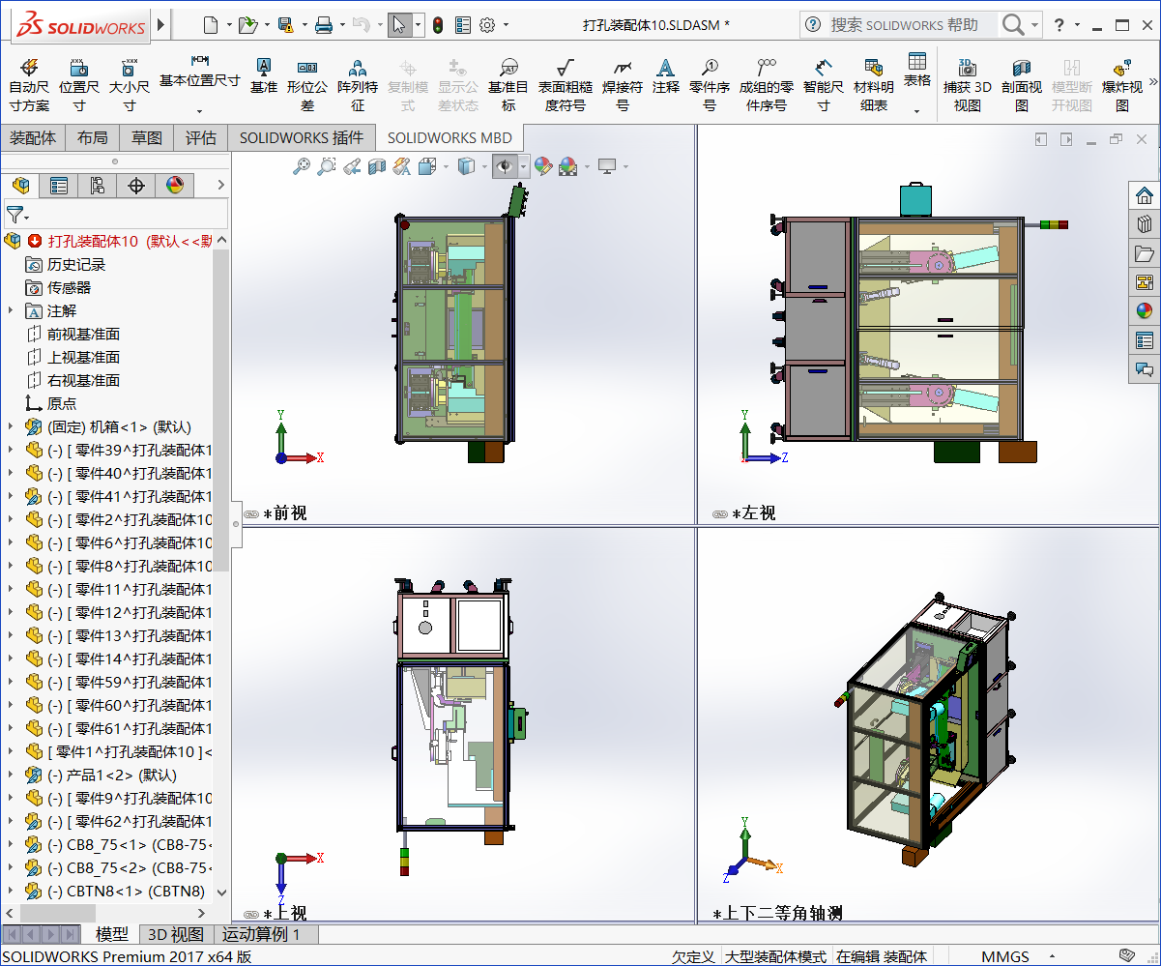This screenshot has height=966, width=1161.
Task: Click the Note (注释) tool icon
Action: (x=665, y=75)
